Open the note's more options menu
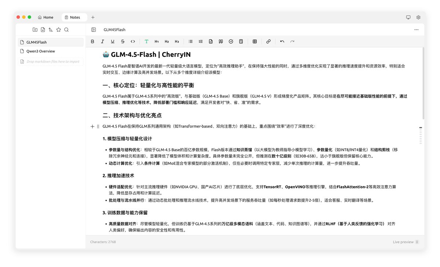This screenshot has height=267, width=440. tap(416, 30)
